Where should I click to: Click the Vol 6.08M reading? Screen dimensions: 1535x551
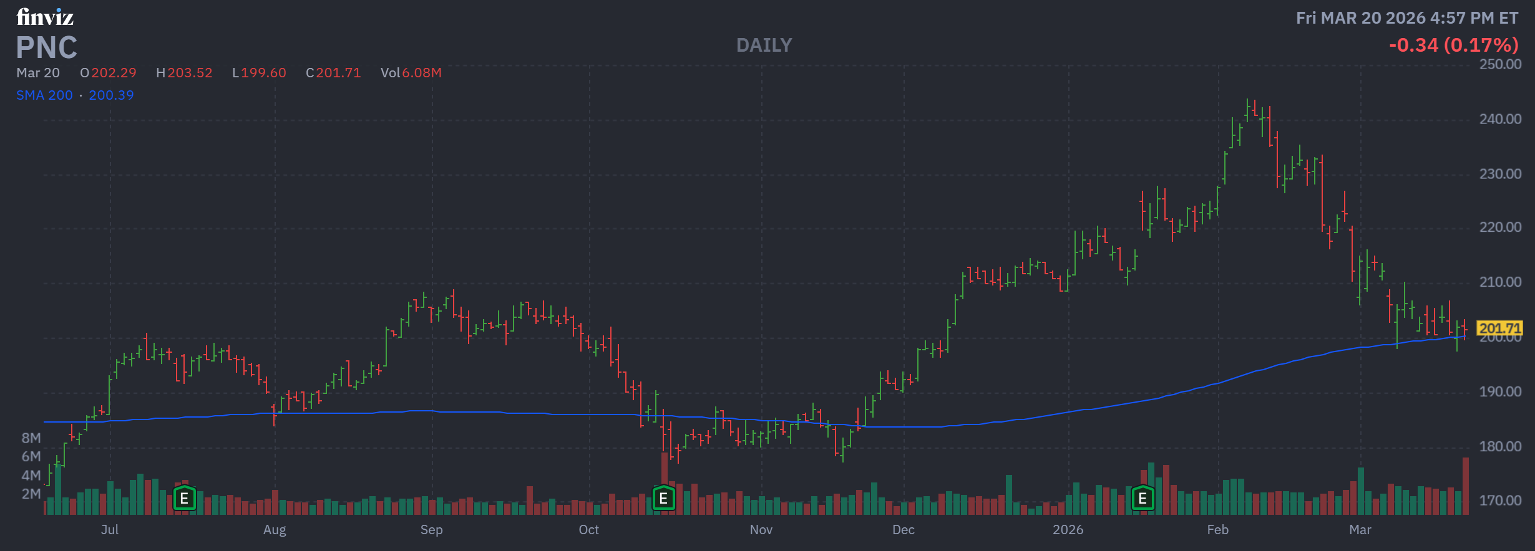point(411,73)
